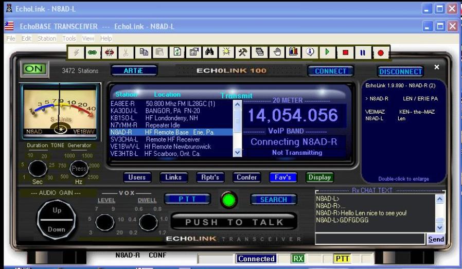Click the red record circle button

pos(380,53)
